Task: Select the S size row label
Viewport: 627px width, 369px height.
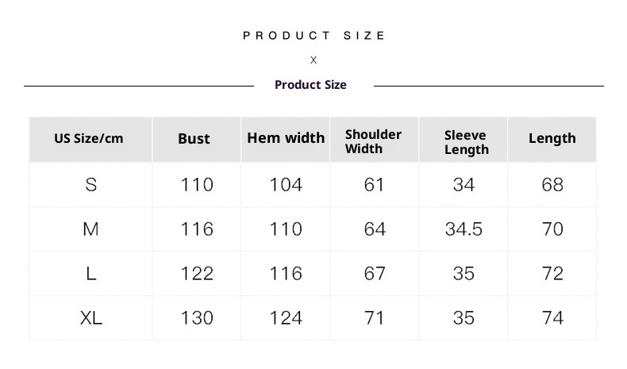Action: (91, 185)
